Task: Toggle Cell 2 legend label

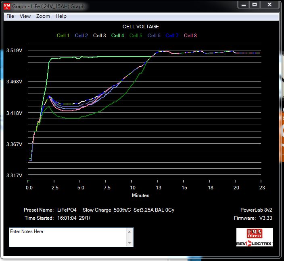Action: pyautogui.click(x=81, y=36)
